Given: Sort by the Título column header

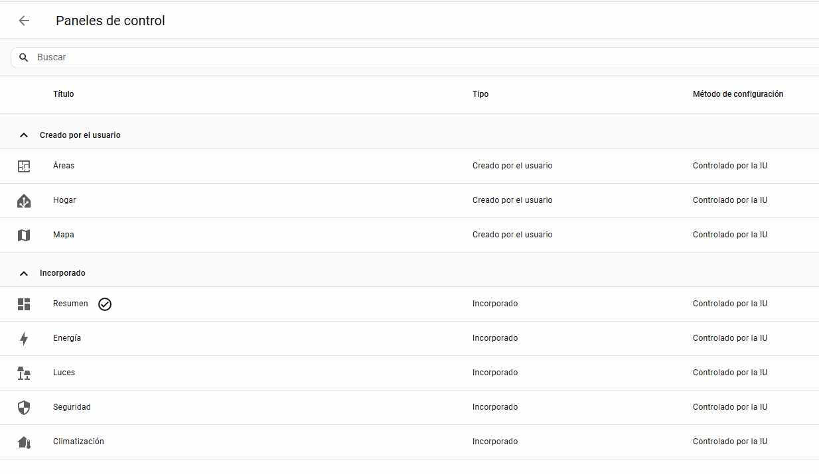Looking at the screenshot, I should (64, 94).
